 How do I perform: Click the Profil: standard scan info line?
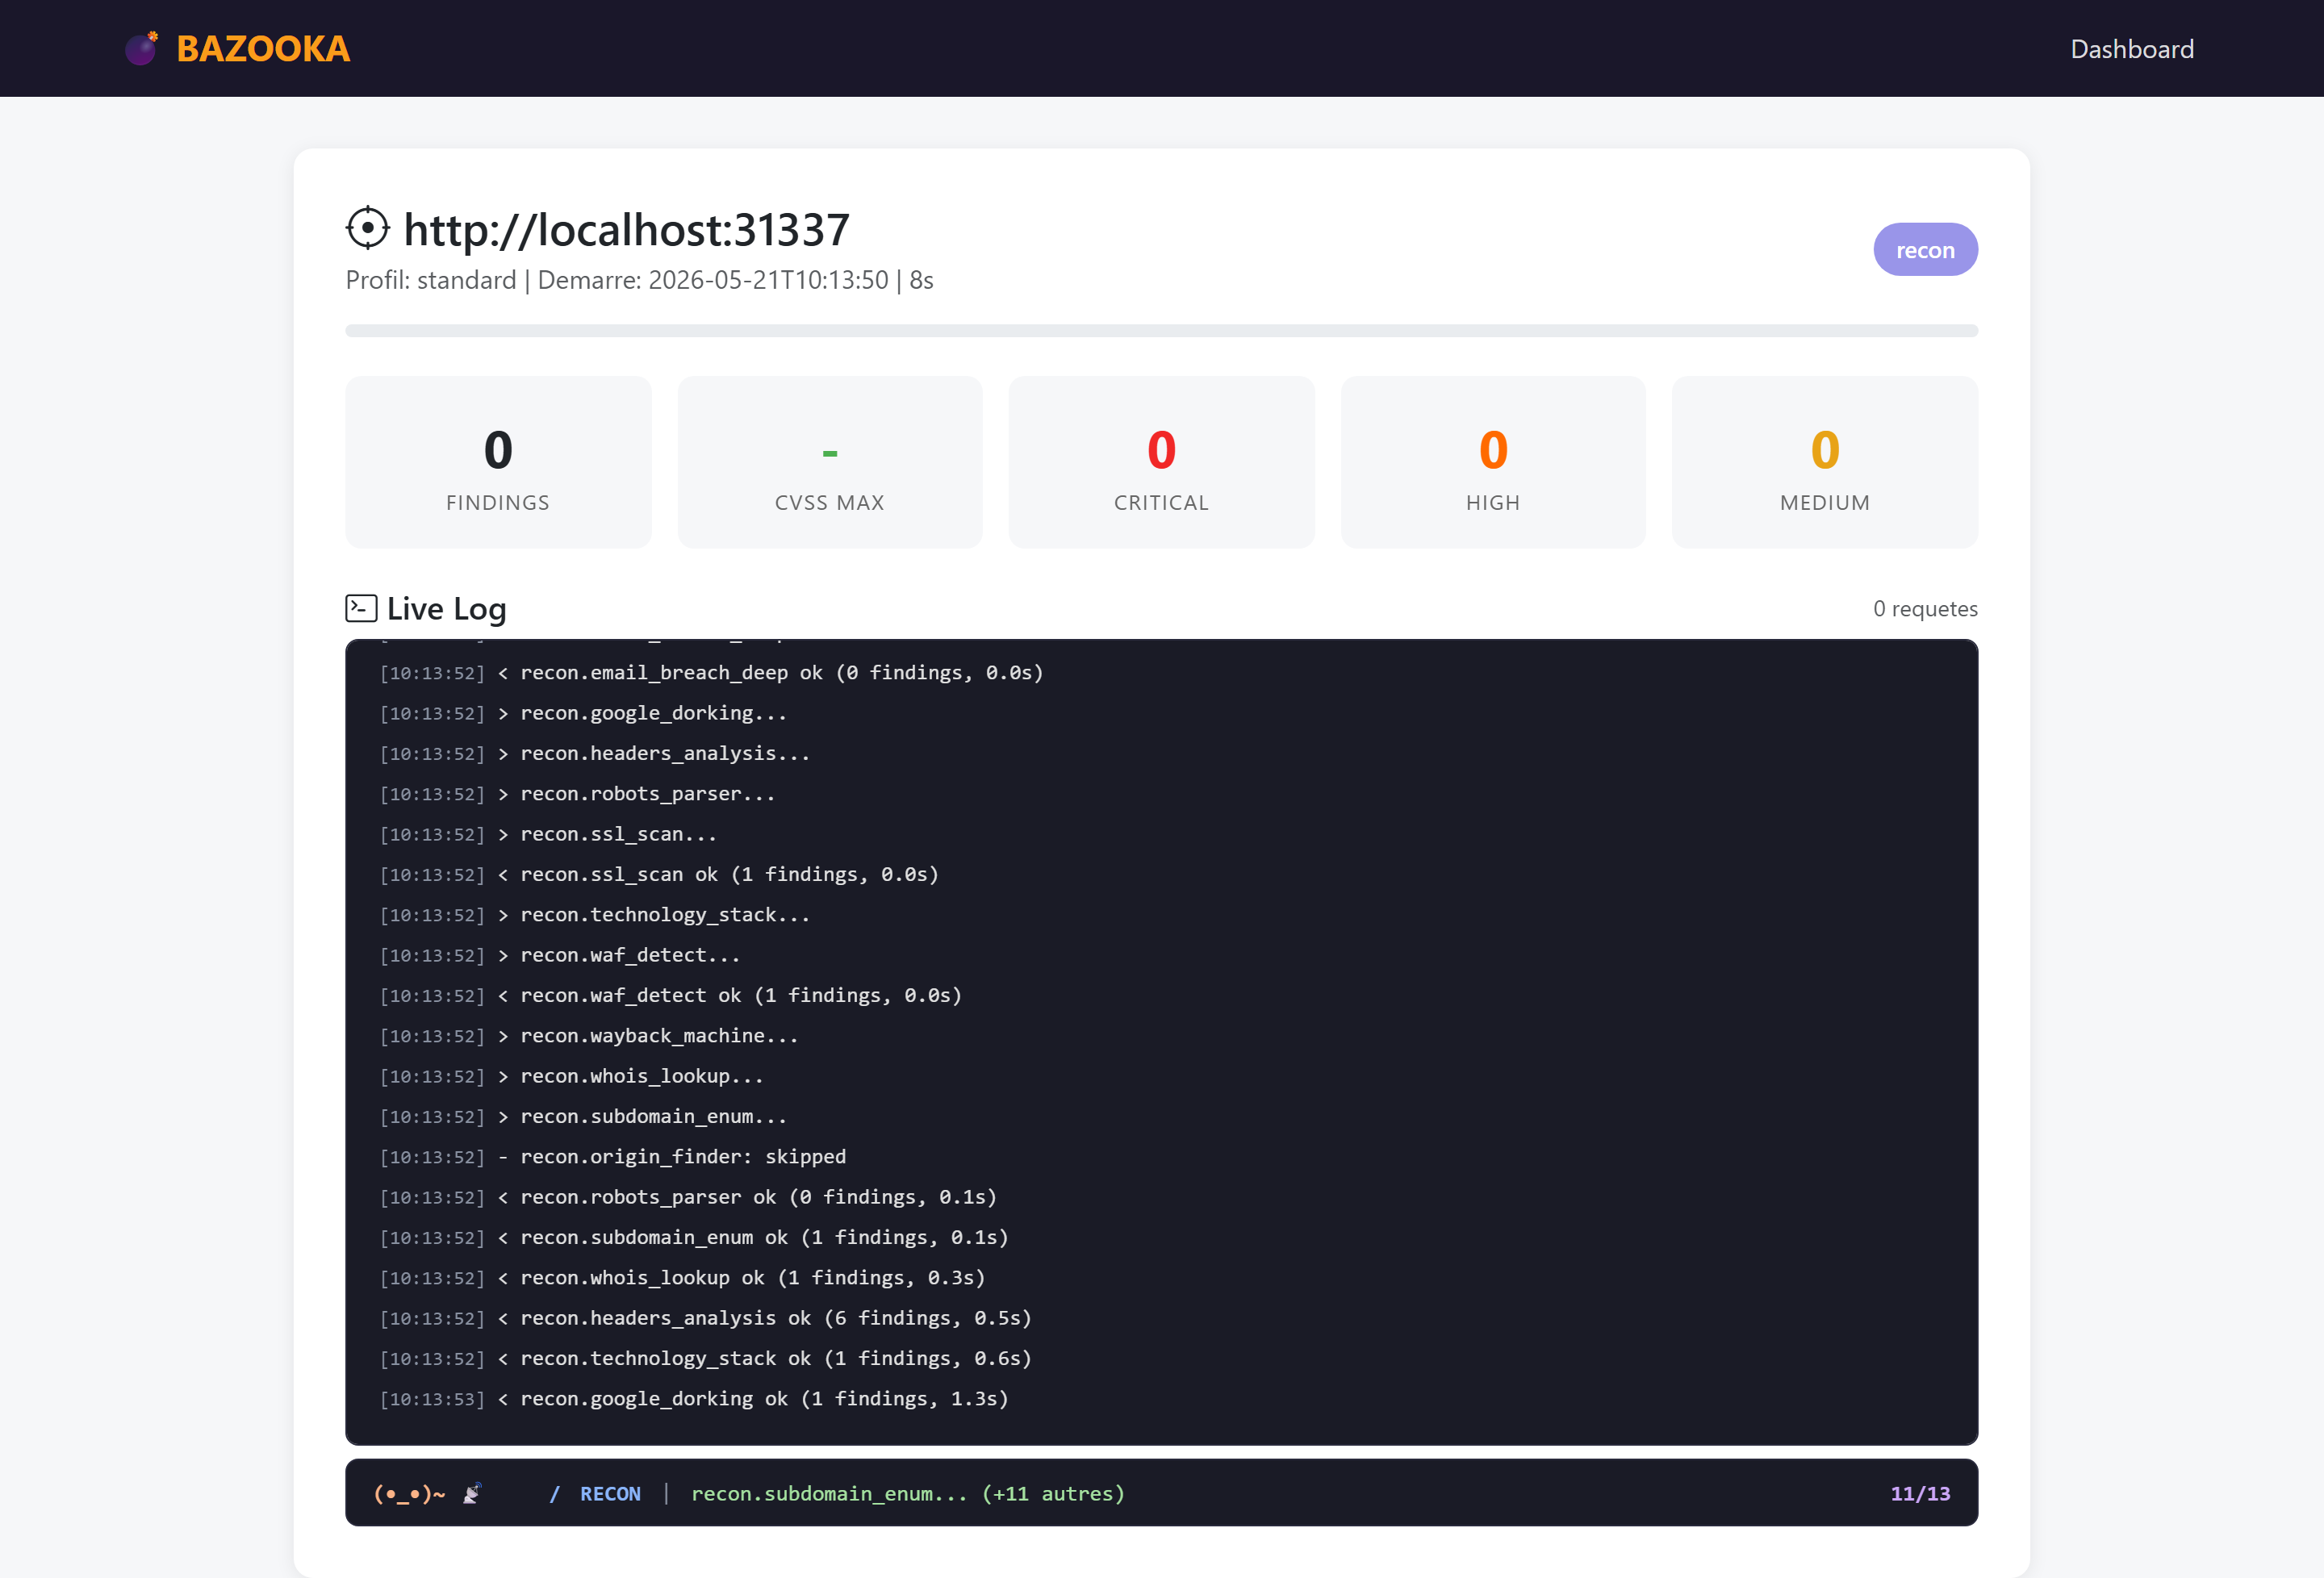coord(639,280)
